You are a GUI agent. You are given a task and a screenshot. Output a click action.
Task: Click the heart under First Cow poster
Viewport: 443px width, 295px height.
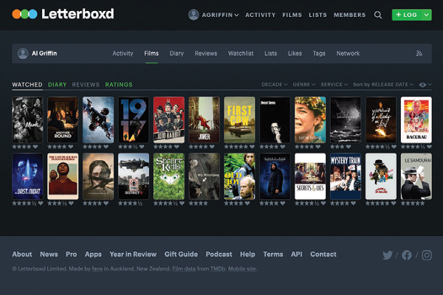pos(252,147)
